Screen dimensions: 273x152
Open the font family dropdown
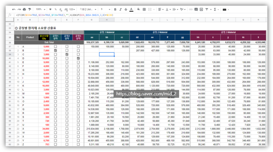coord(88,9)
